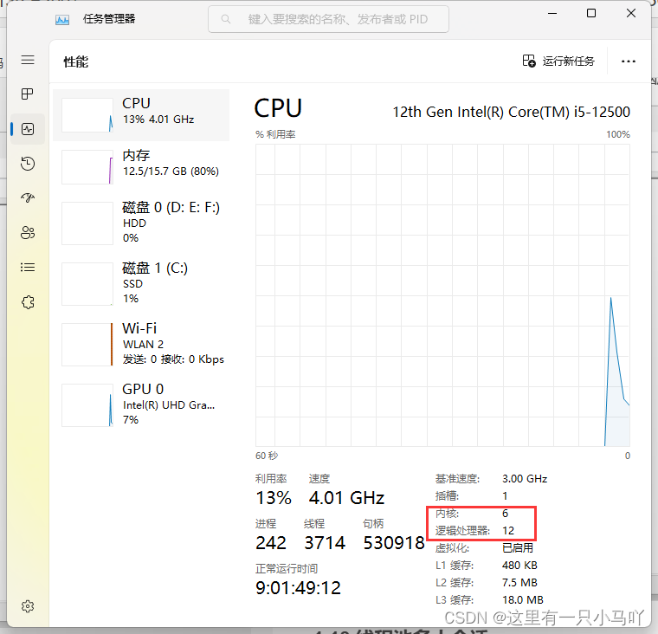The width and height of the screenshot is (658, 634).
Task: Click the L3 cache 18.0 MB value
Action: pos(522,600)
